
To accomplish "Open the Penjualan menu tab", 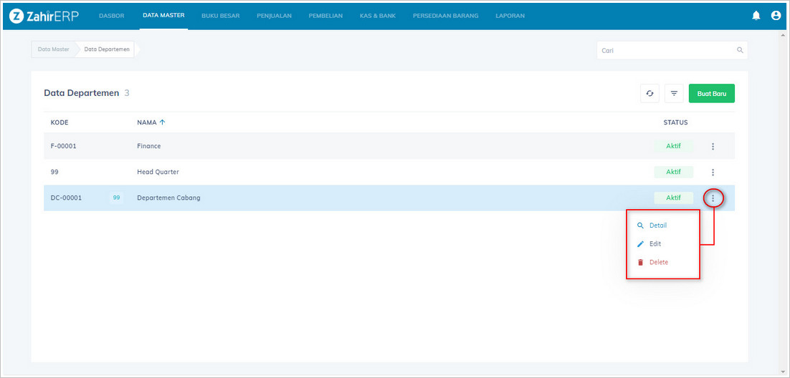I will click(274, 15).
